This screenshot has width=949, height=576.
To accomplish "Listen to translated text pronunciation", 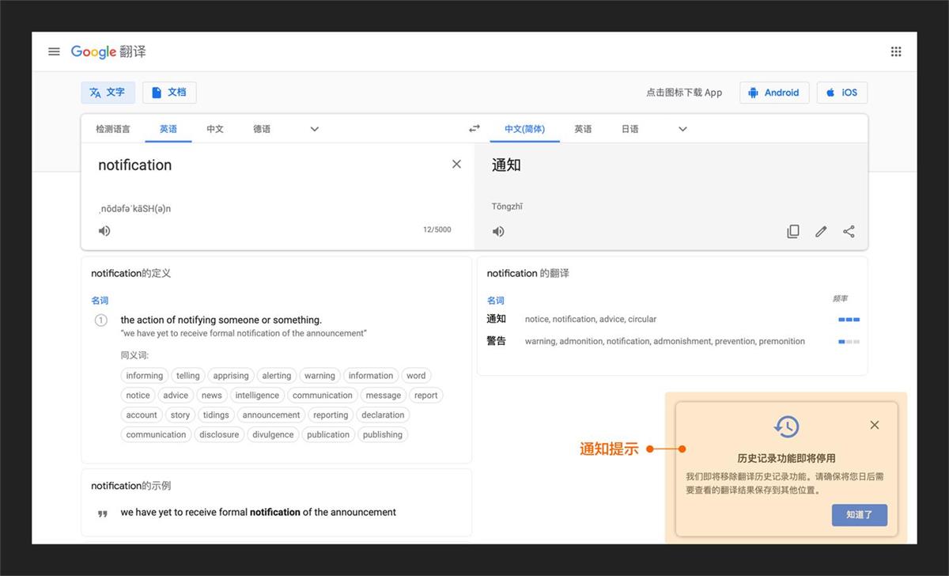I will (498, 232).
